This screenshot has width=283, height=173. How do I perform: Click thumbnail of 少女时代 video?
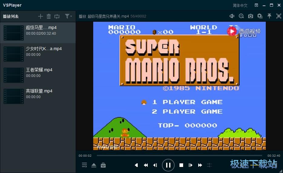pyautogui.click(x=14, y=54)
